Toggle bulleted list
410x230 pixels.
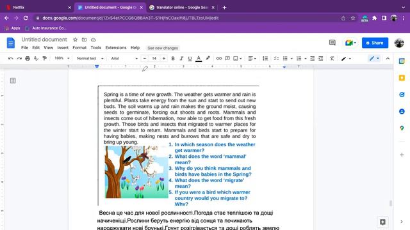[x=285, y=58]
